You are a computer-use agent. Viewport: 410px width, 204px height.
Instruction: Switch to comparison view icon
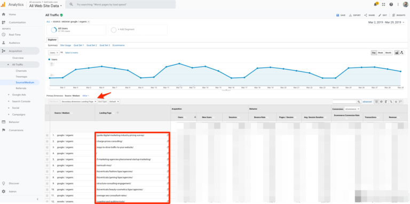[391, 102]
